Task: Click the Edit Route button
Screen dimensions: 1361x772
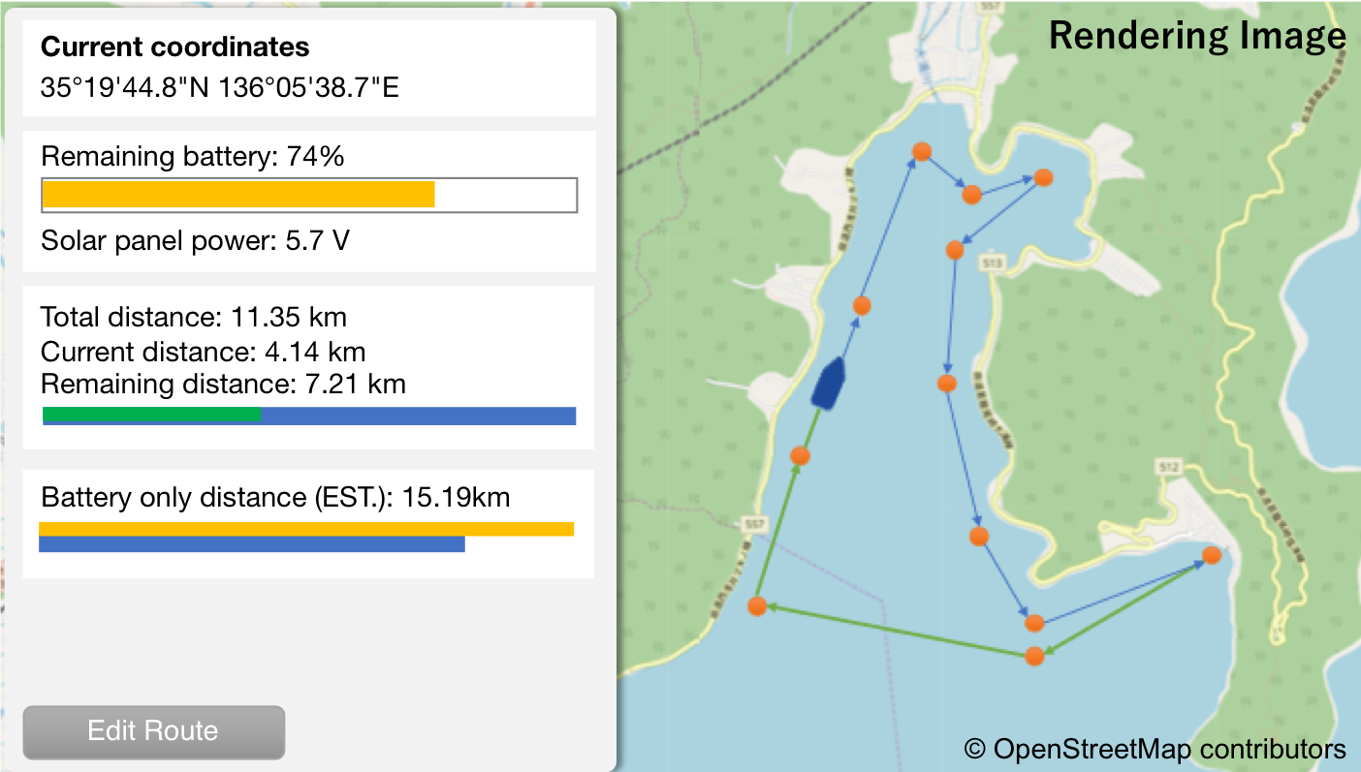Action: pos(153,731)
